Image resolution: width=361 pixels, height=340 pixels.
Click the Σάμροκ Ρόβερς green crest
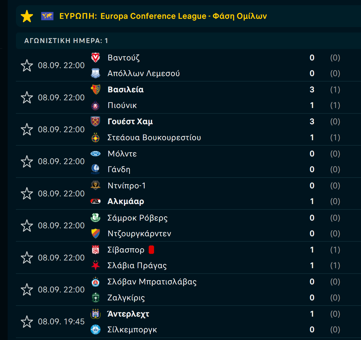(x=96, y=218)
